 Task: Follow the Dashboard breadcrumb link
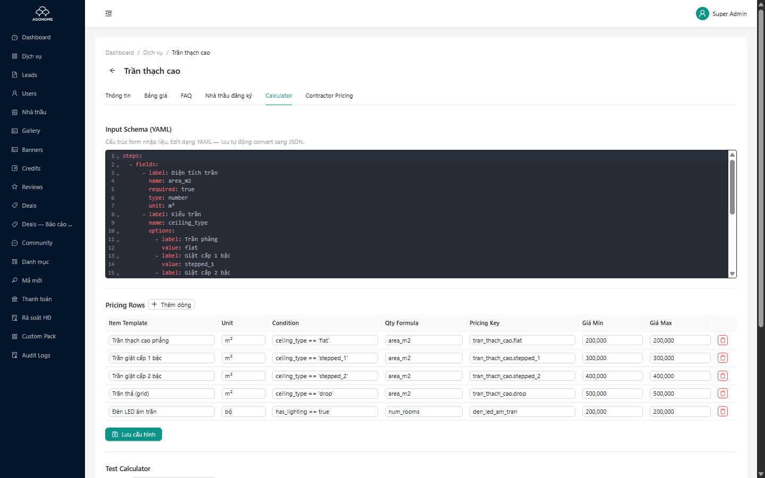click(120, 53)
